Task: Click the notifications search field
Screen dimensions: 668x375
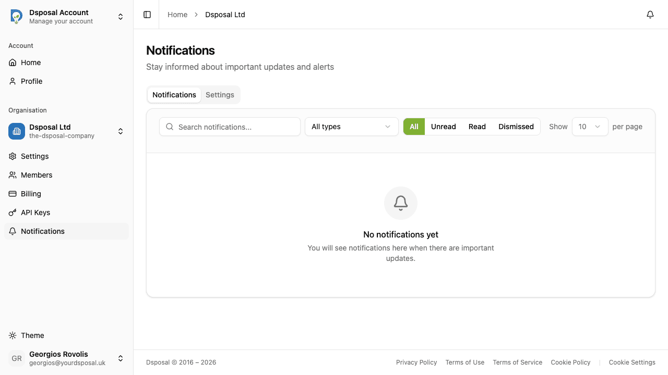Action: pyautogui.click(x=230, y=127)
